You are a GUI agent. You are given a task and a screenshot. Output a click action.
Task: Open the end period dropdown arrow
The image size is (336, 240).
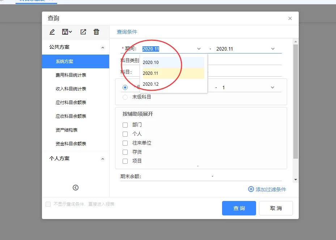(x=273, y=49)
